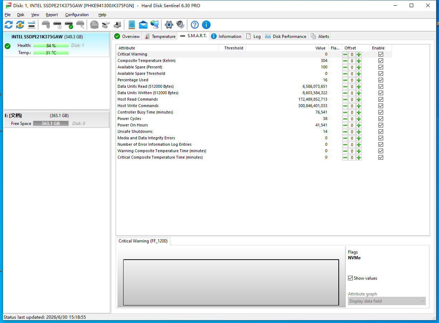439x323 pixels.
Task: Click green plus on Power On Hours offset
Action: tap(359, 125)
